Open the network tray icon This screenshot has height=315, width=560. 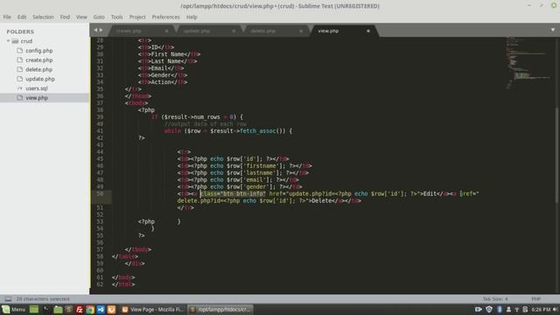(x=517, y=310)
